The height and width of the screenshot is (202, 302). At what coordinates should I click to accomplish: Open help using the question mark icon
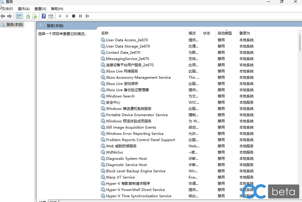pos(44,16)
